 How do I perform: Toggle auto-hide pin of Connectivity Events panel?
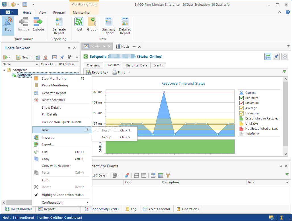point(281,166)
